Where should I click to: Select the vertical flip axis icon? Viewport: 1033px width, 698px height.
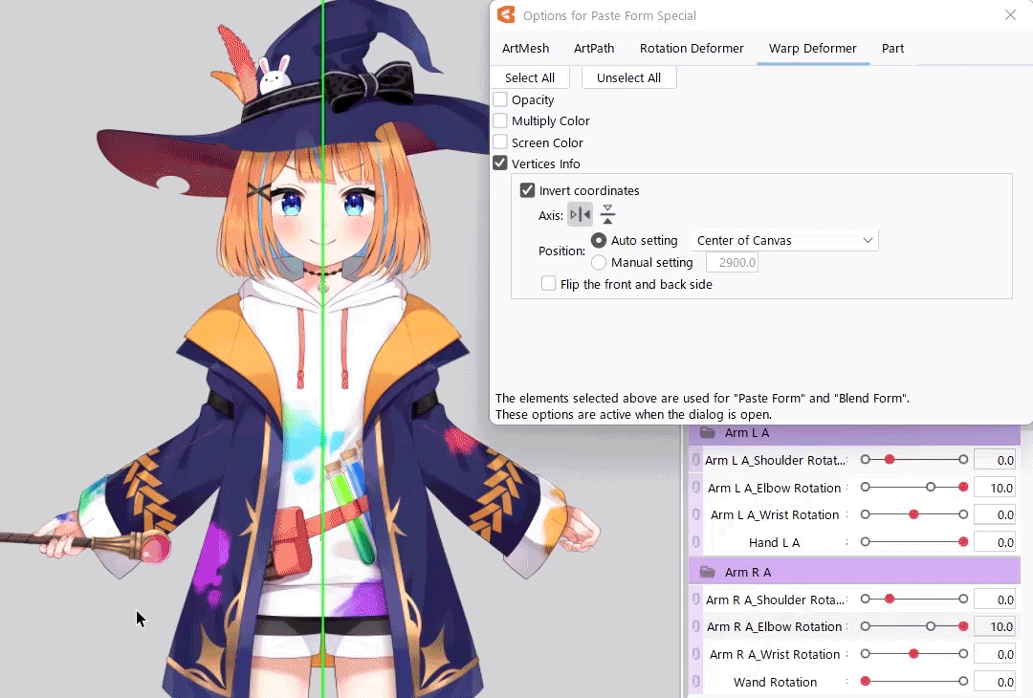click(x=607, y=215)
